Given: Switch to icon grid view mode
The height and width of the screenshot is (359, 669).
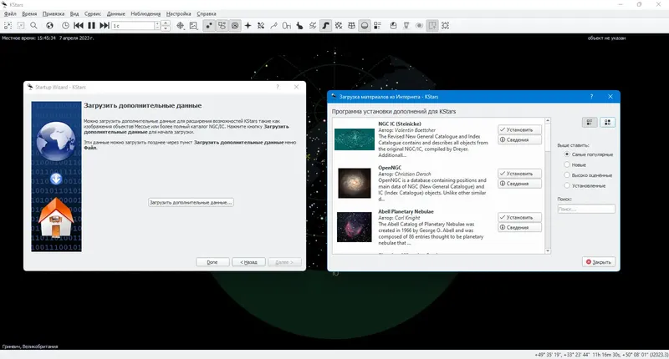Looking at the screenshot, I should [x=608, y=122].
